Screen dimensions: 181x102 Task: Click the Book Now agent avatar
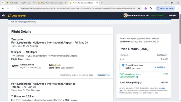coord(125,15)
